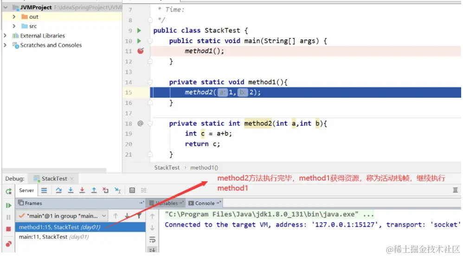Expand the out folder
Screen dimensions: 463x257
coord(14,17)
